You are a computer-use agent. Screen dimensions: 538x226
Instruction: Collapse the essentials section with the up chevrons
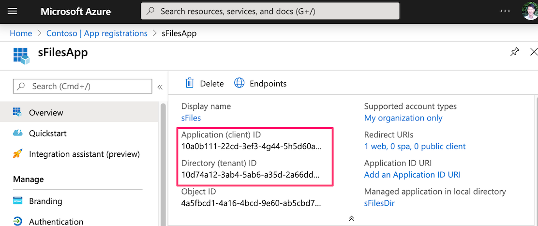coord(351,218)
